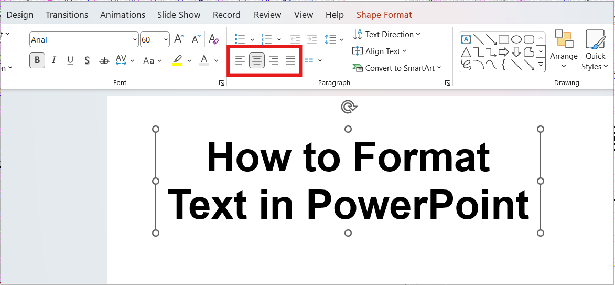This screenshot has width=615, height=285.
Task: Open the font name dropdown arrow
Action: point(135,40)
